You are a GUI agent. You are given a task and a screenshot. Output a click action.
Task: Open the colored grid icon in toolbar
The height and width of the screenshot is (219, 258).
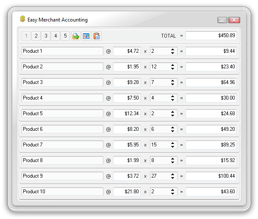[86, 36]
